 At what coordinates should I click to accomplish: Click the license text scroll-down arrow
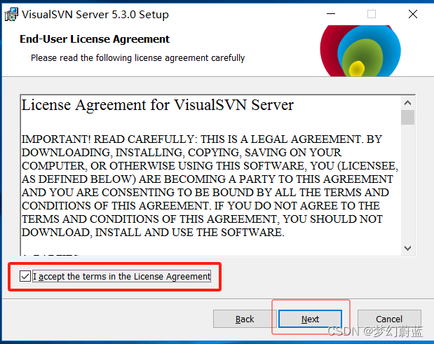pyautogui.click(x=407, y=248)
